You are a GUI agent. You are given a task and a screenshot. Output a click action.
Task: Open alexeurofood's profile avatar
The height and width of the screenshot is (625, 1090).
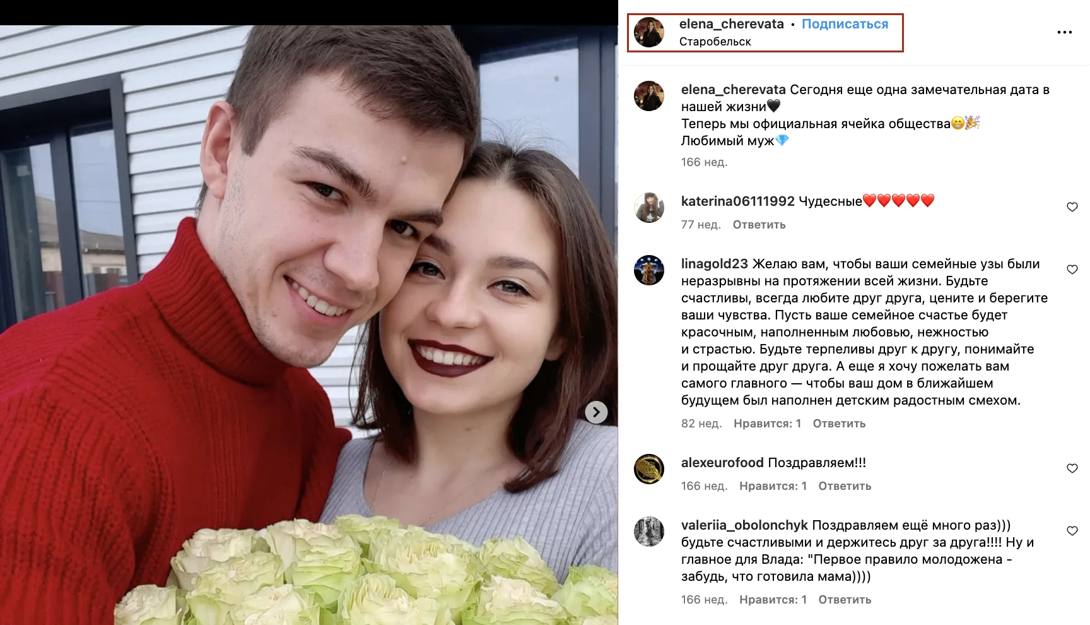[x=648, y=469]
